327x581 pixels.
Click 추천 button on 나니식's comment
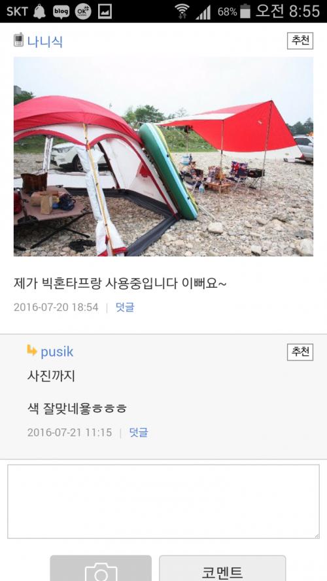(x=300, y=41)
